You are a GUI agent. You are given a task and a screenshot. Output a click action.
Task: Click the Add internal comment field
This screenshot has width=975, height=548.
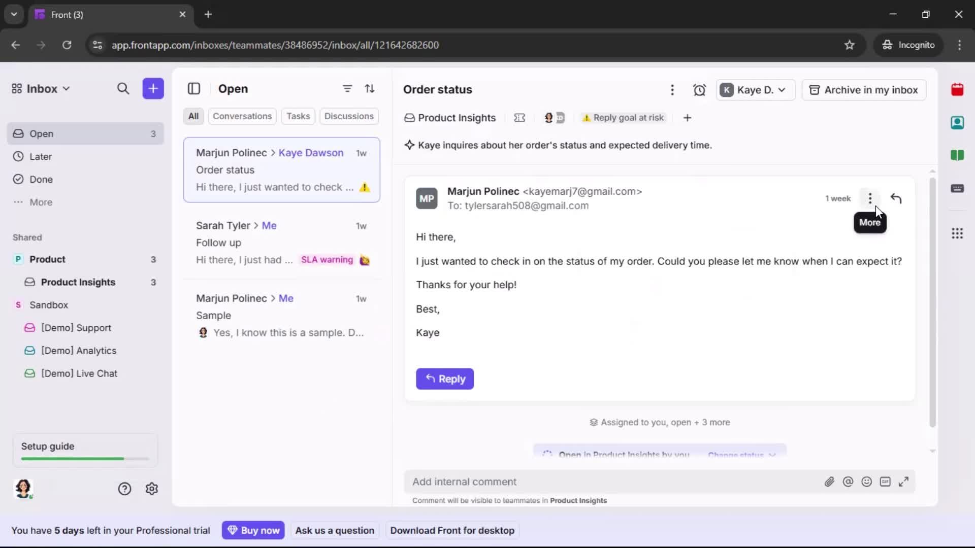tap(559, 482)
